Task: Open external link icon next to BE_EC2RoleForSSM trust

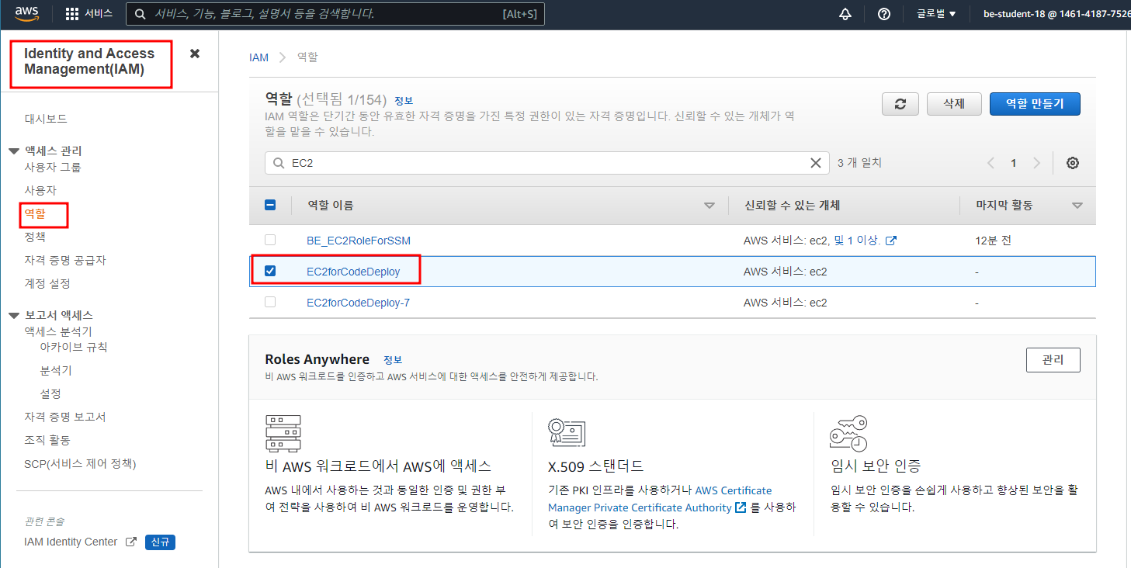Action: [x=891, y=241]
